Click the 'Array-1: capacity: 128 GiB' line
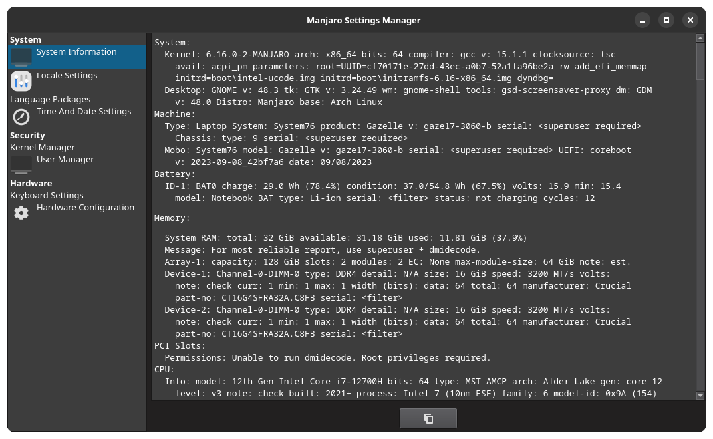 coord(398,261)
